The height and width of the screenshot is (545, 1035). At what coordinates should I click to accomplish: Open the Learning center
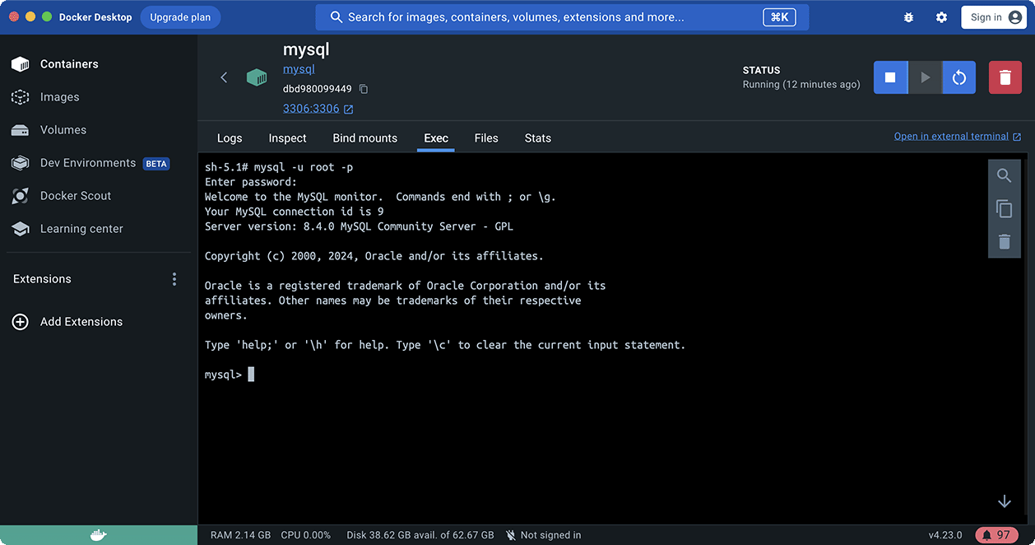coord(81,228)
